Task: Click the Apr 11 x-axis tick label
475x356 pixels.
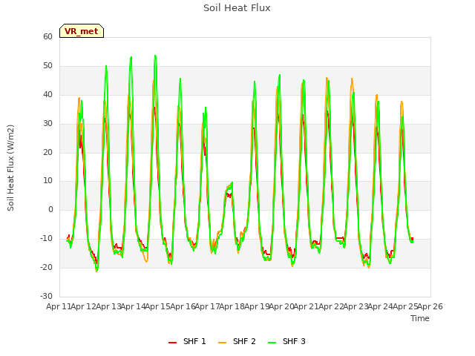Action: click(59, 306)
